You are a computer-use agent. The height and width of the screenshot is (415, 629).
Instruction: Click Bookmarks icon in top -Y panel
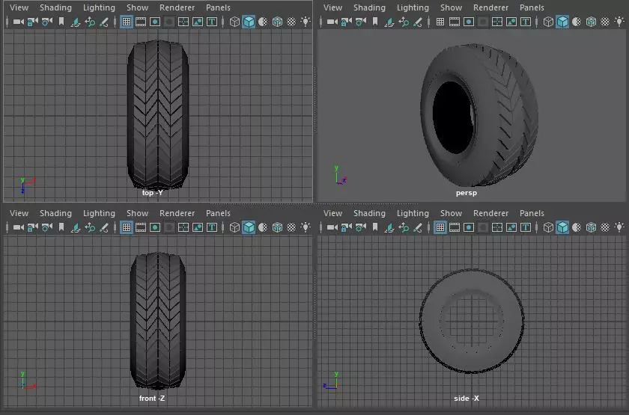click(x=61, y=22)
